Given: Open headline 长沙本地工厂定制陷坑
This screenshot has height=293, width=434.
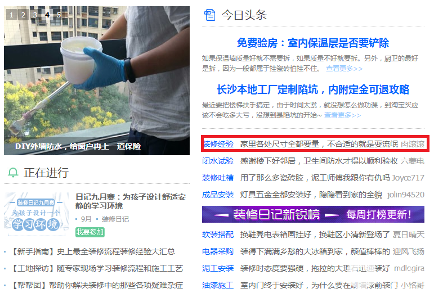Looking at the screenshot, I should tap(313, 89).
